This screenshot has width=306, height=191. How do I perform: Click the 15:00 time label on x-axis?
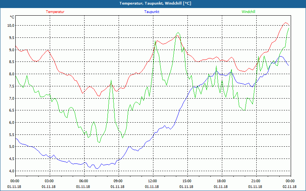click(x=187, y=181)
